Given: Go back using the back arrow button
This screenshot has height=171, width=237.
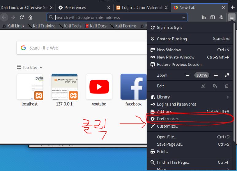Looking at the screenshot, I should (x=4, y=17).
